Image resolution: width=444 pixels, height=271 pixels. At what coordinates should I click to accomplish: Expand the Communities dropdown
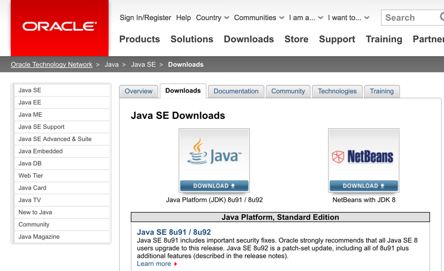tap(259, 18)
